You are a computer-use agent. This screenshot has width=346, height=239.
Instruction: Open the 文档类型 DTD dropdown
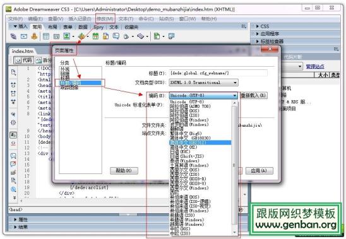[x=204, y=83]
